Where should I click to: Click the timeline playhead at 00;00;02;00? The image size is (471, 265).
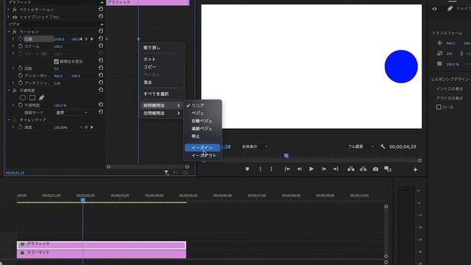(x=83, y=199)
